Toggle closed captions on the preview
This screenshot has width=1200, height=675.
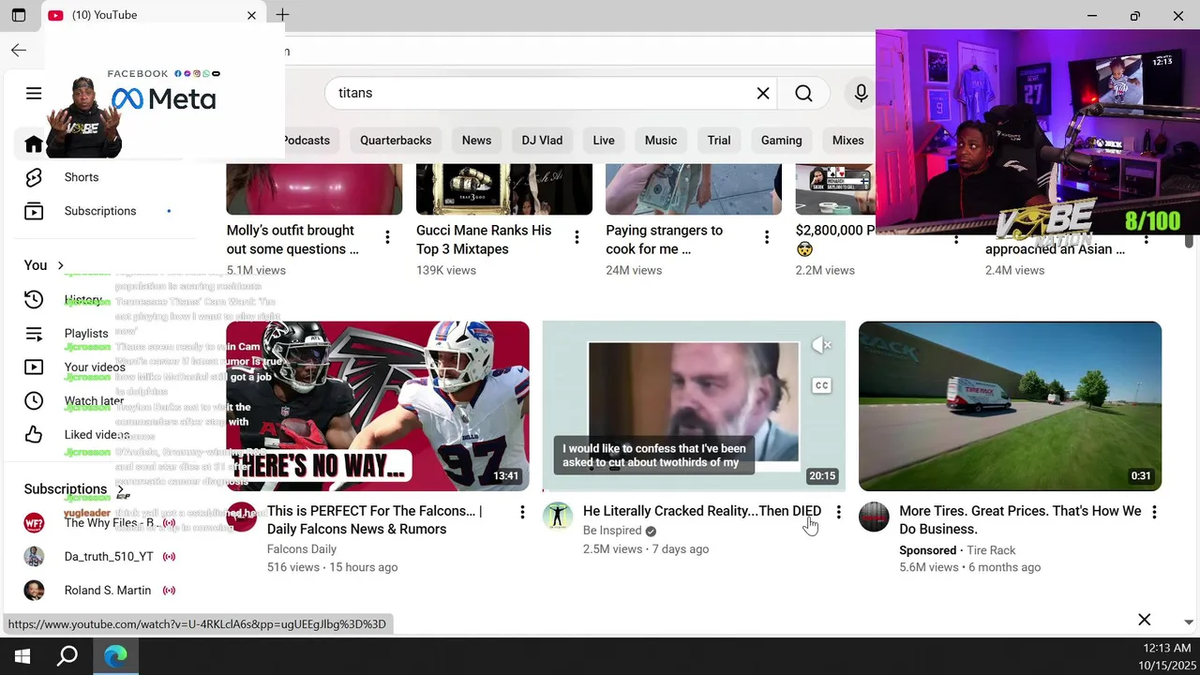[821, 385]
